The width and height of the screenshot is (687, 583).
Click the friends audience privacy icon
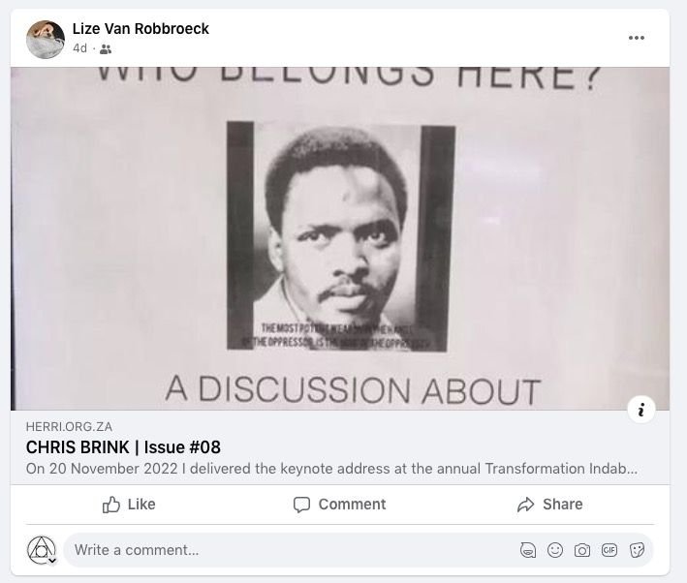tap(106, 49)
